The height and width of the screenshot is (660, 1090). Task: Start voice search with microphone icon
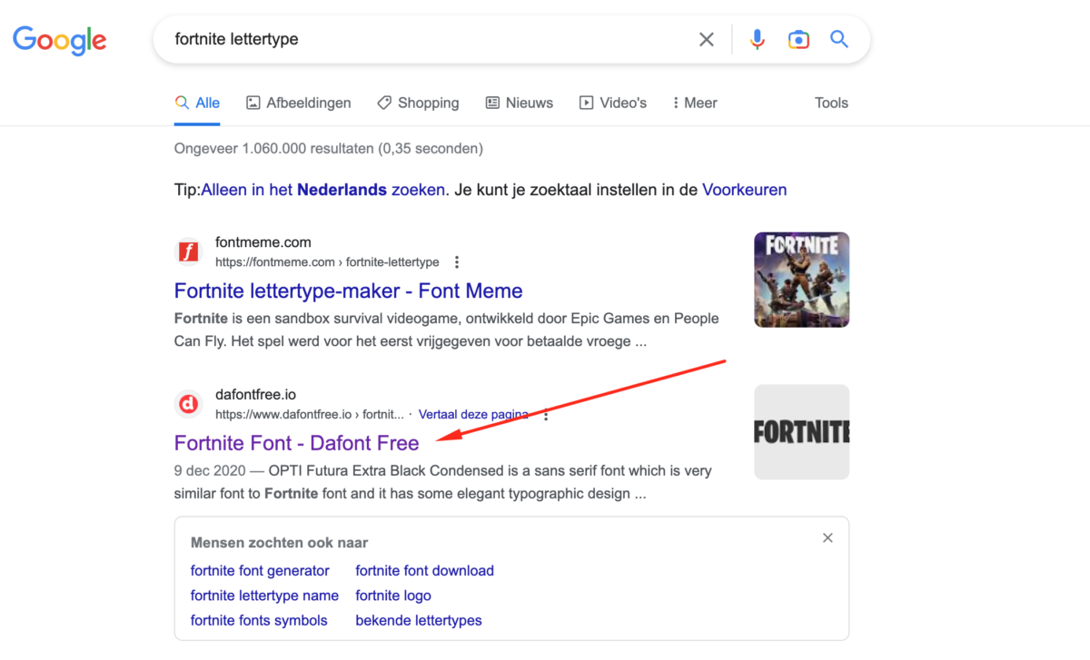point(757,40)
